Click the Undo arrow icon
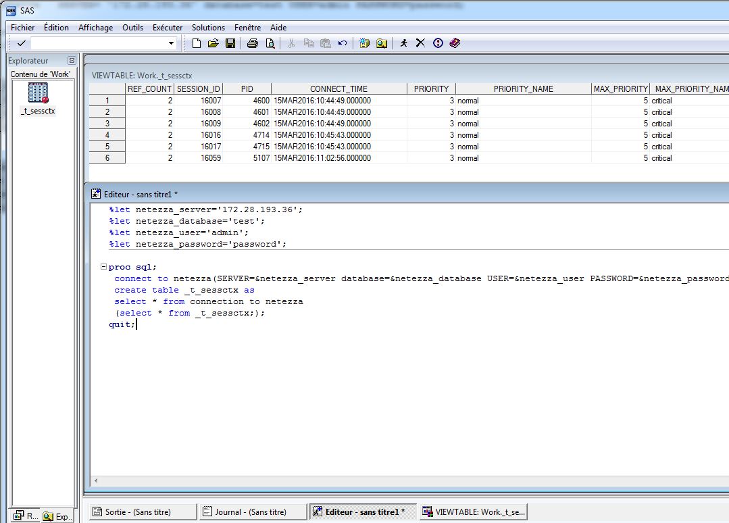729x523 pixels. pyautogui.click(x=343, y=43)
